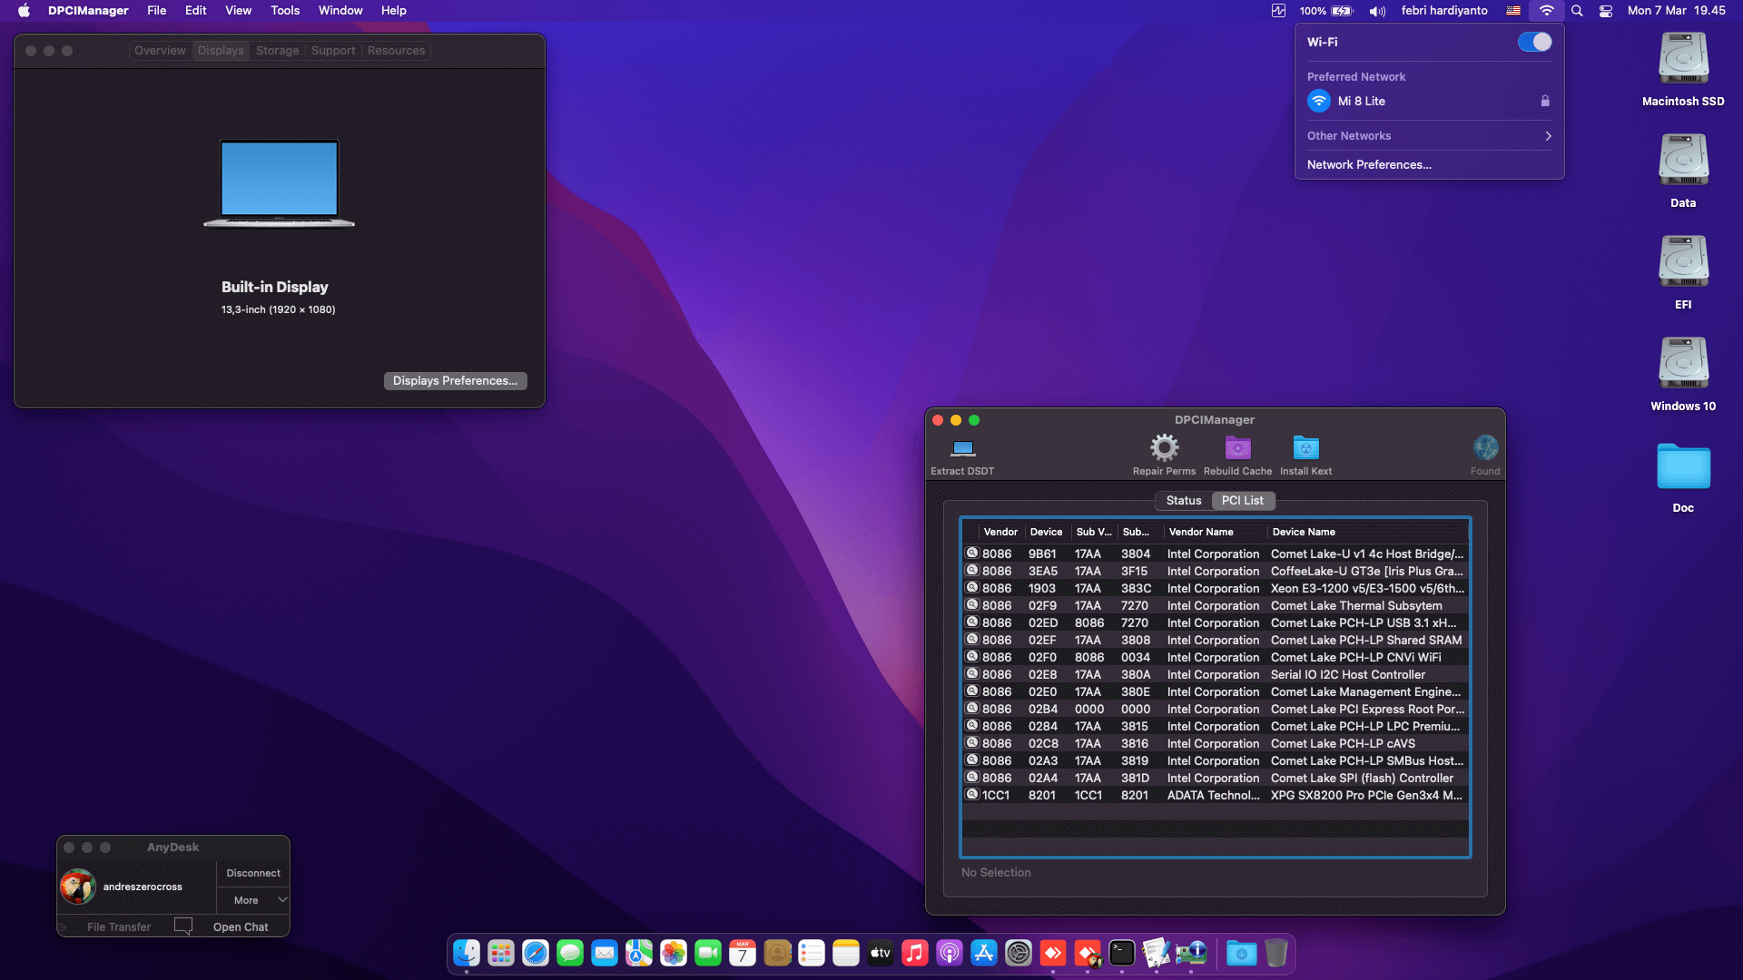Open System Preferences from the Dock
The image size is (1743, 980).
pos(1019,953)
